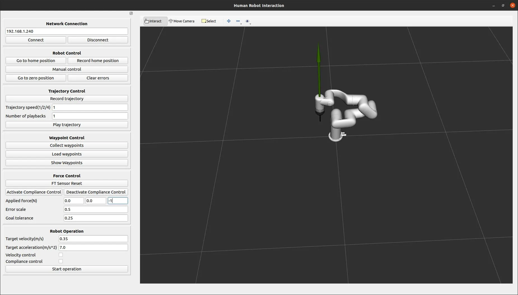Click the green arrow marker on the robot
The width and height of the screenshot is (518, 295).
[319, 70]
